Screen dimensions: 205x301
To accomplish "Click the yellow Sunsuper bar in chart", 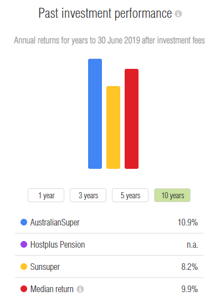I will 113,128.
